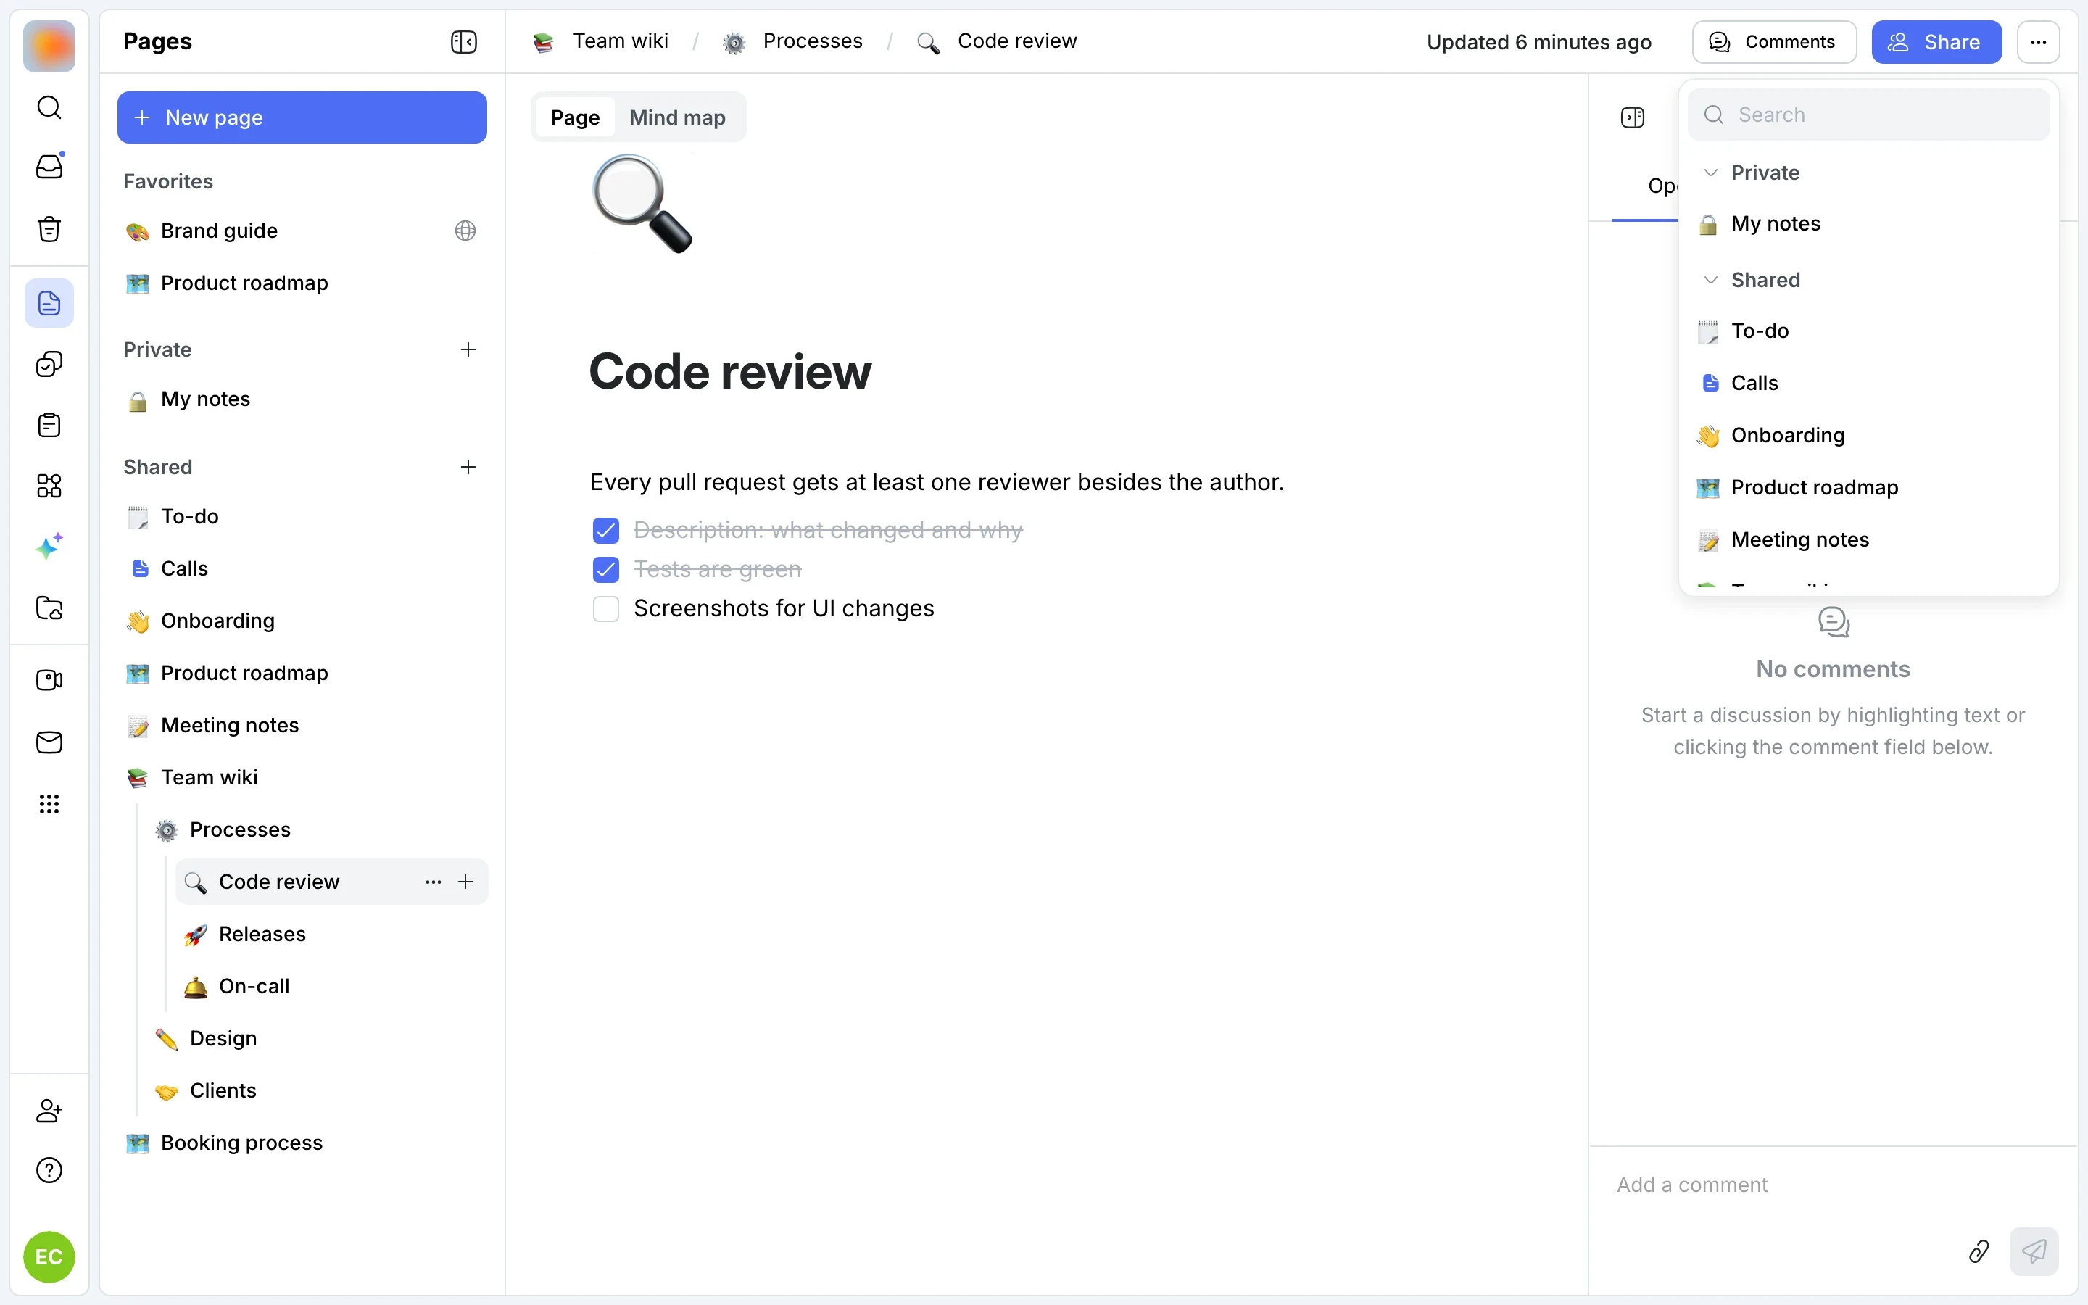Click Code review breadcrumb
This screenshot has width=2088, height=1305.
click(x=997, y=41)
